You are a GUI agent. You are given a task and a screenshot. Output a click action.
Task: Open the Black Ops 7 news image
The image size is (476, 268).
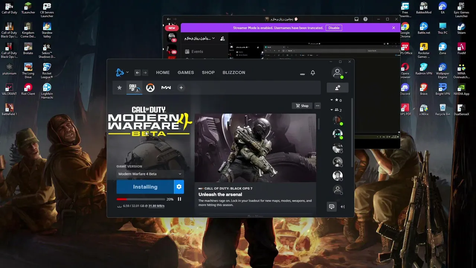point(255,148)
